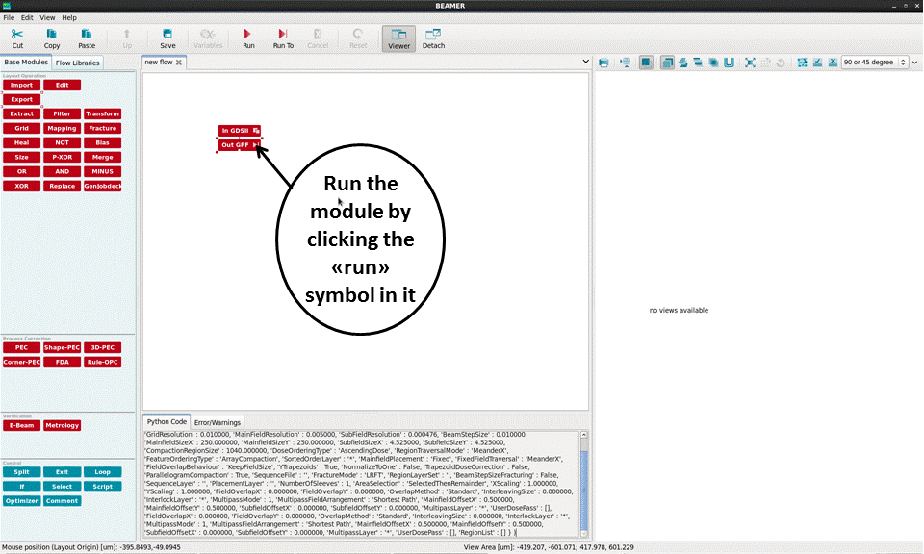Click the run symbol in the Out GPF module
This screenshot has width=924, height=554.
point(256,145)
